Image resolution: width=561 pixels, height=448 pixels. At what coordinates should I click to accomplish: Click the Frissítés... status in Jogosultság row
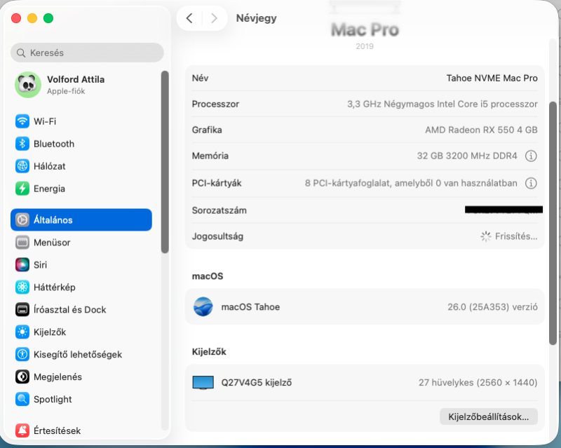click(x=516, y=236)
